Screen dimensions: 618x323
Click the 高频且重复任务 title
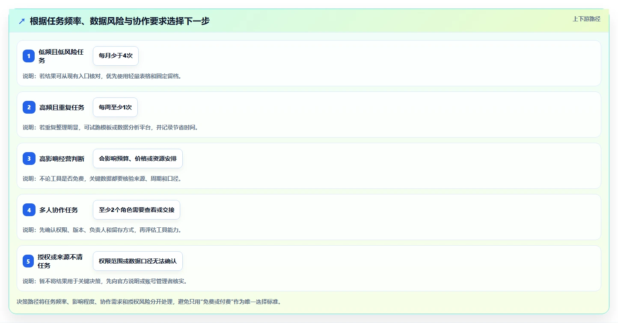(x=62, y=107)
